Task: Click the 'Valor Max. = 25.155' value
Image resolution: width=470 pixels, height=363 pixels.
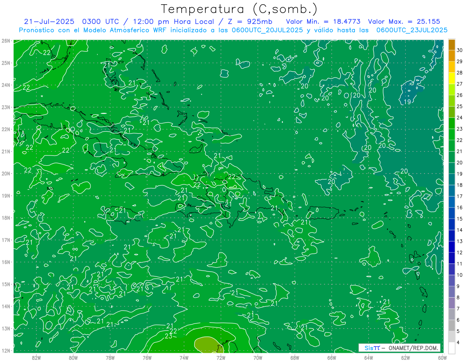Action: [404, 22]
